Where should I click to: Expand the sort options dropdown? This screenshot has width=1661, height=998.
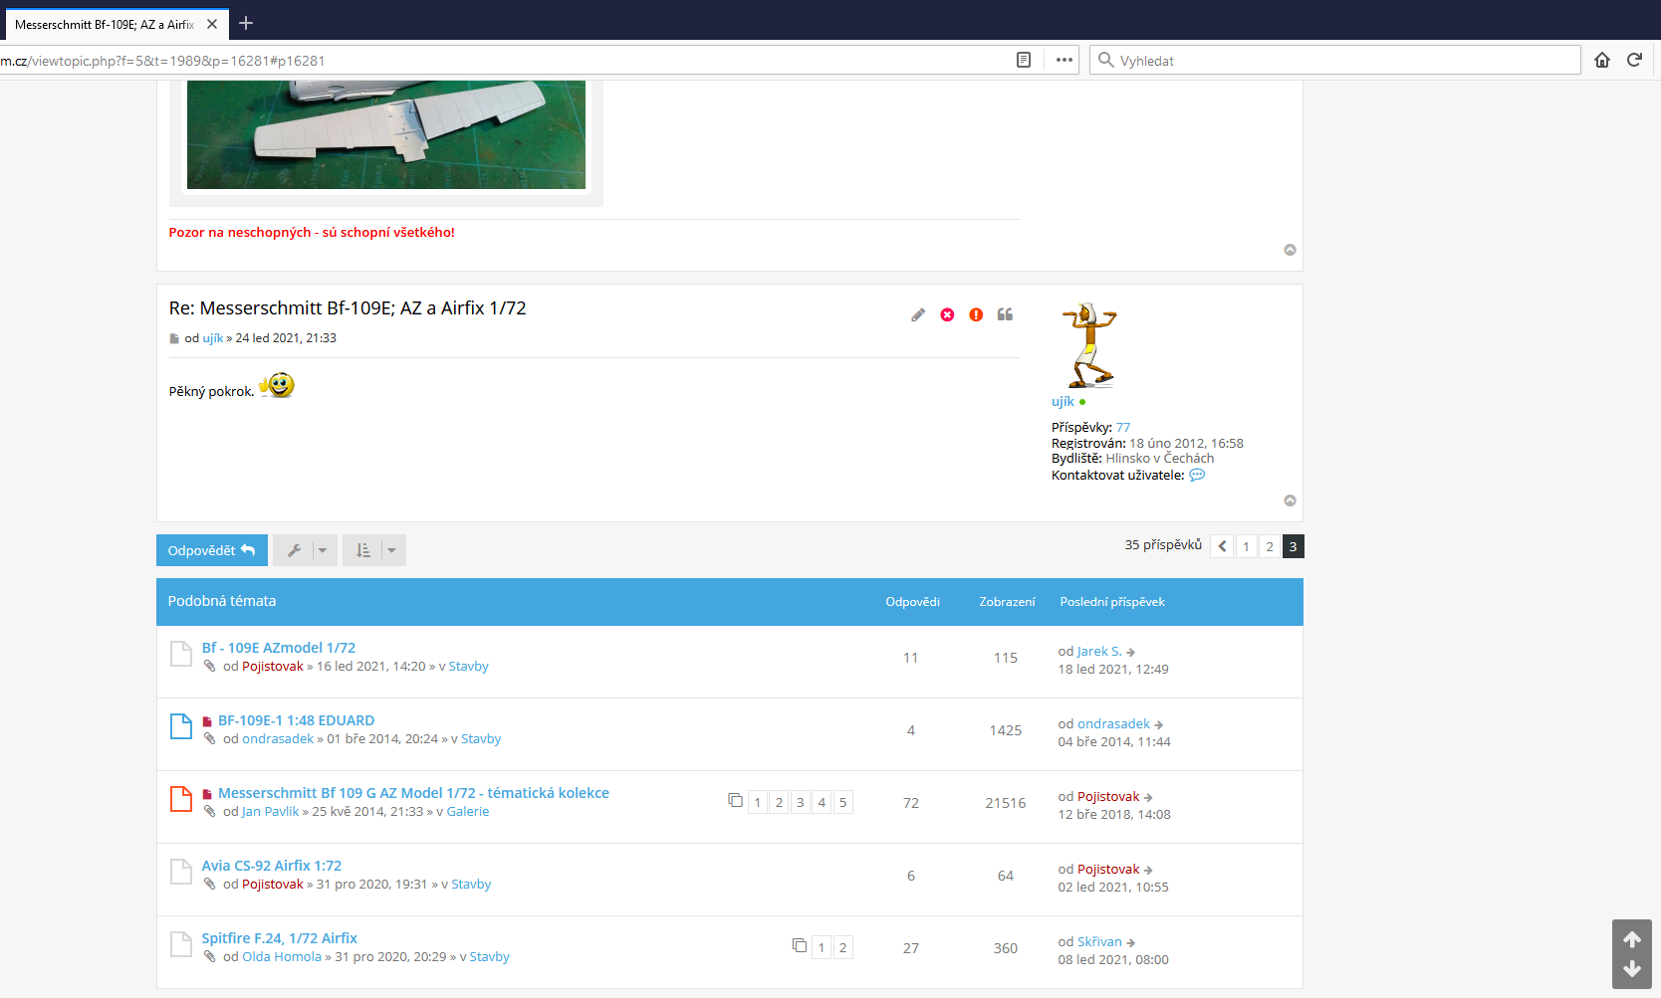374,550
